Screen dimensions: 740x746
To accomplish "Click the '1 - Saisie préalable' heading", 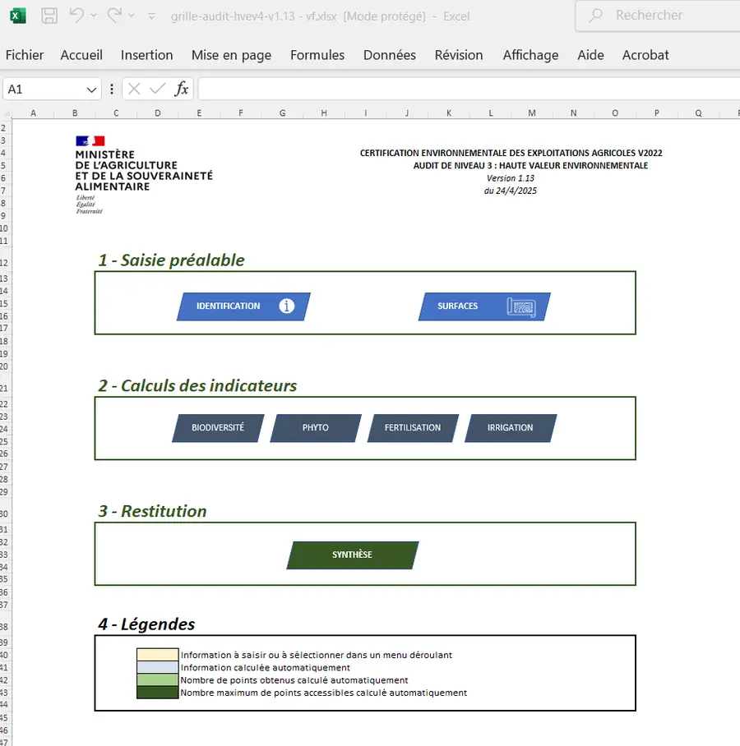I will [x=171, y=260].
